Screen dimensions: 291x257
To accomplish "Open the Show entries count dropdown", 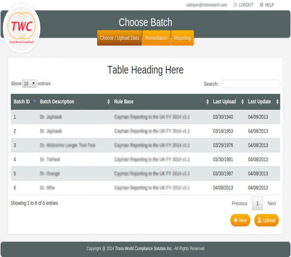I will (x=29, y=84).
